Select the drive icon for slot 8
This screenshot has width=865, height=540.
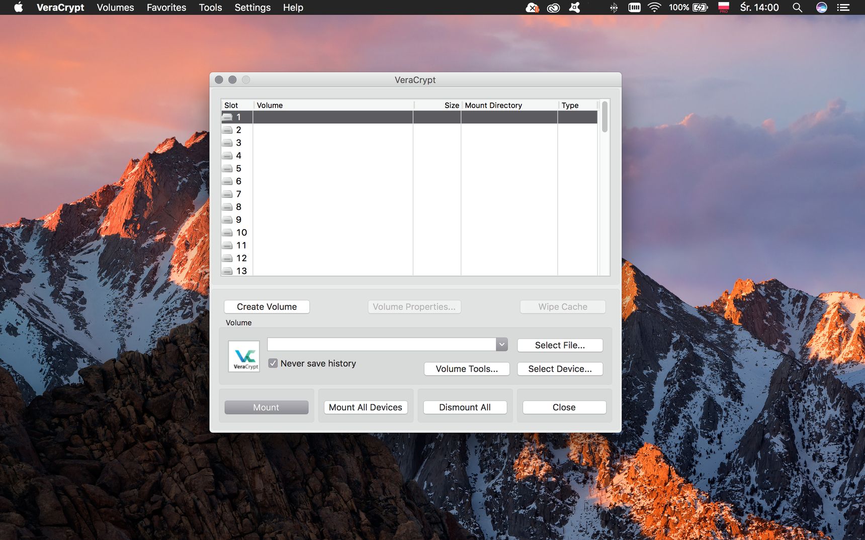pyautogui.click(x=227, y=207)
